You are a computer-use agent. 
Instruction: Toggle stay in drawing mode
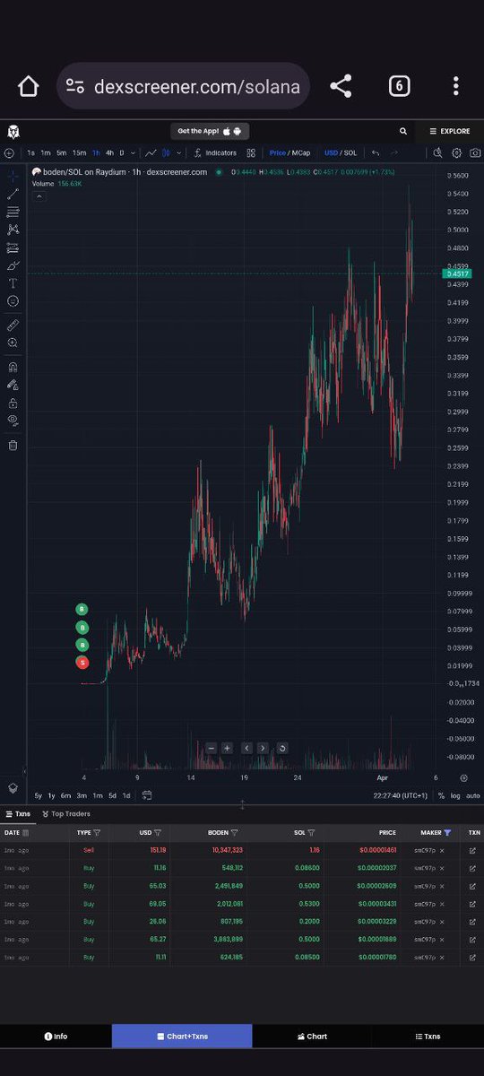coord(13,384)
